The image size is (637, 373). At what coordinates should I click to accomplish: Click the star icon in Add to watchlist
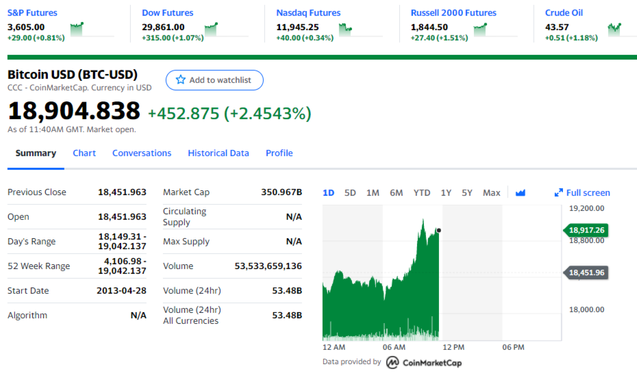[180, 80]
